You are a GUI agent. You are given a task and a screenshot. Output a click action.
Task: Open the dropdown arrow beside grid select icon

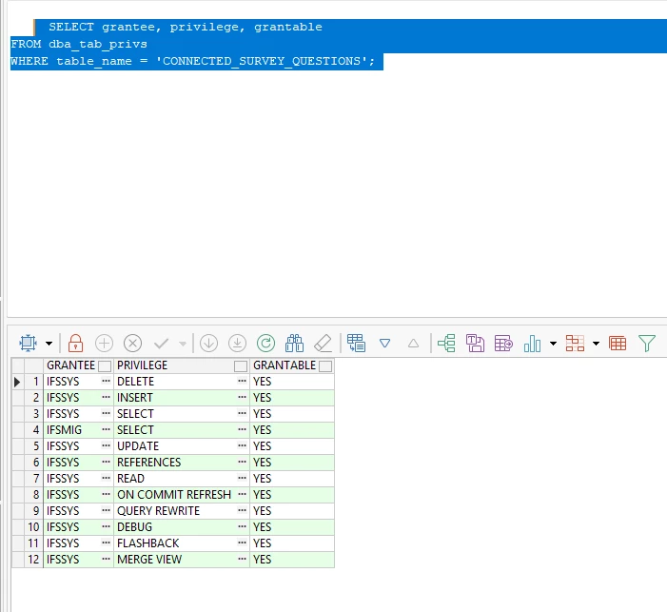(49, 344)
